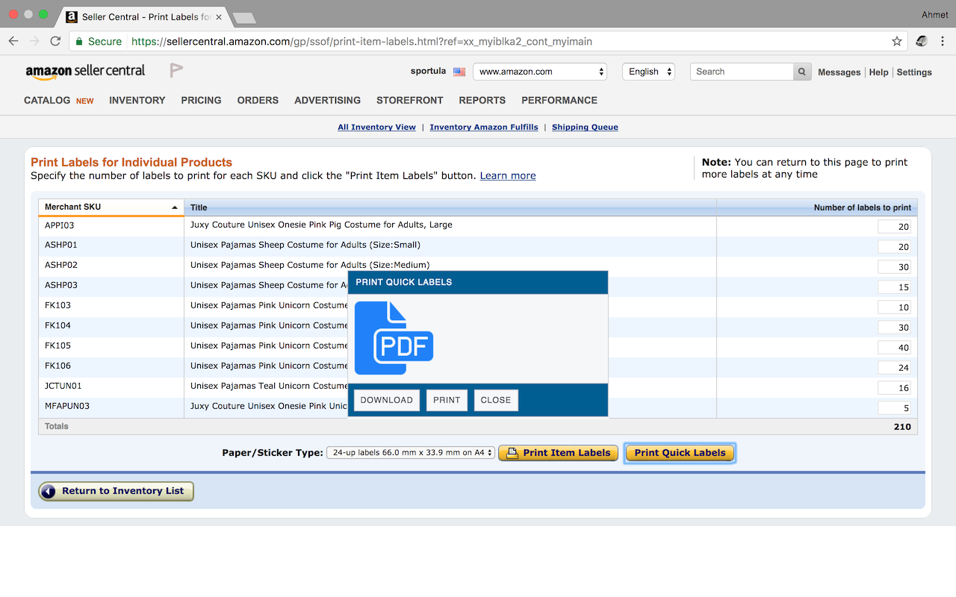Click the flag icon next to Seller Central logo
This screenshot has width=956, height=597.
(x=176, y=71)
